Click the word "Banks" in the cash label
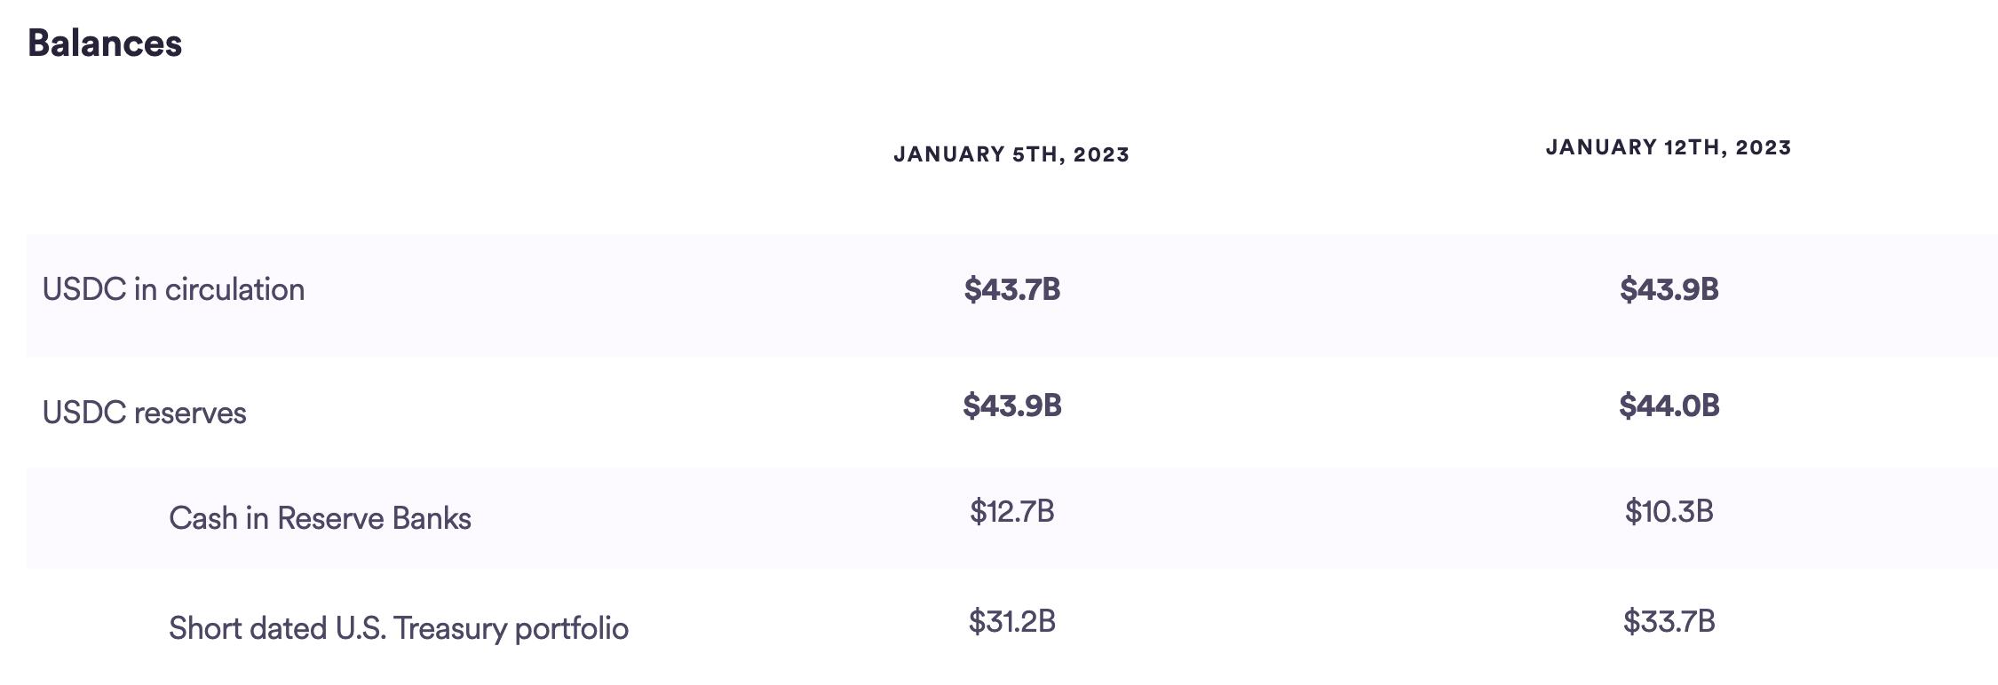Screen dimensions: 1998x685 tap(432, 518)
